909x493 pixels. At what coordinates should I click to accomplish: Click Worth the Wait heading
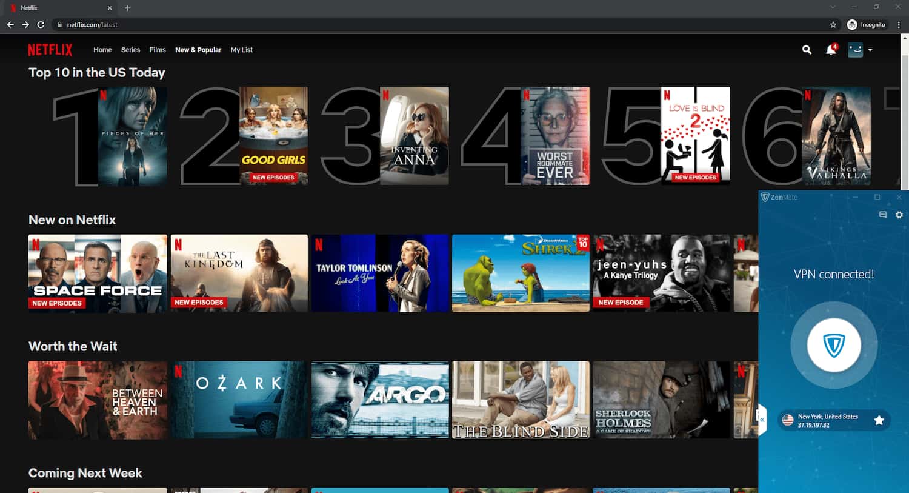pyautogui.click(x=73, y=347)
